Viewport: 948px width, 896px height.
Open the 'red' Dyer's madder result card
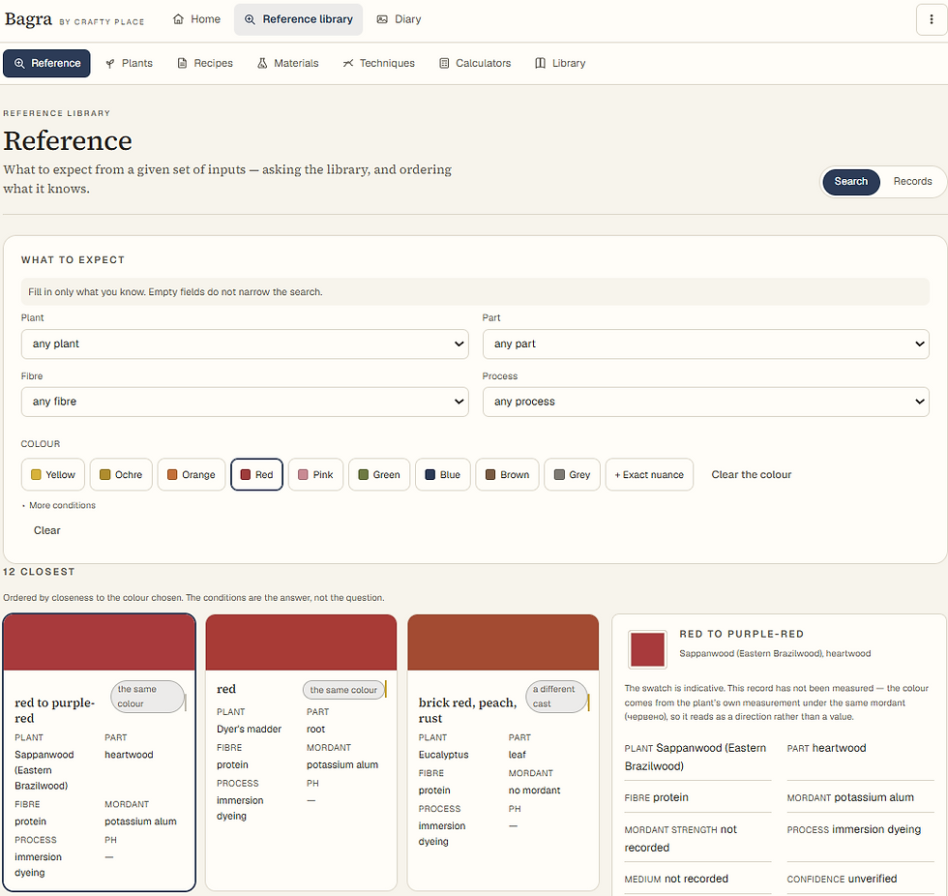301,753
